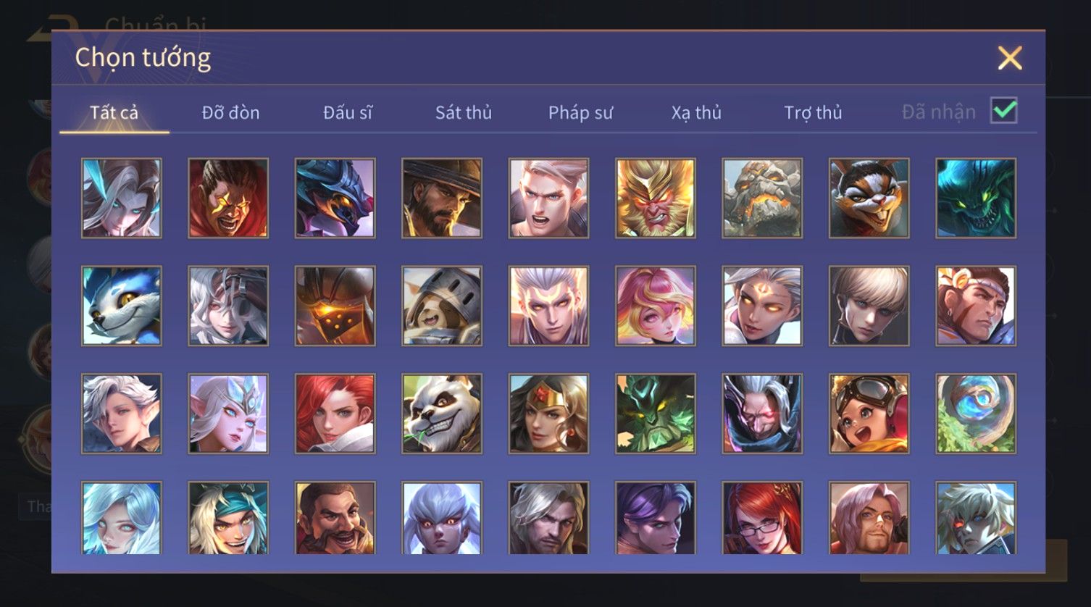
Task: Choose the pink-haired girl hero portrait
Action: [x=656, y=306]
